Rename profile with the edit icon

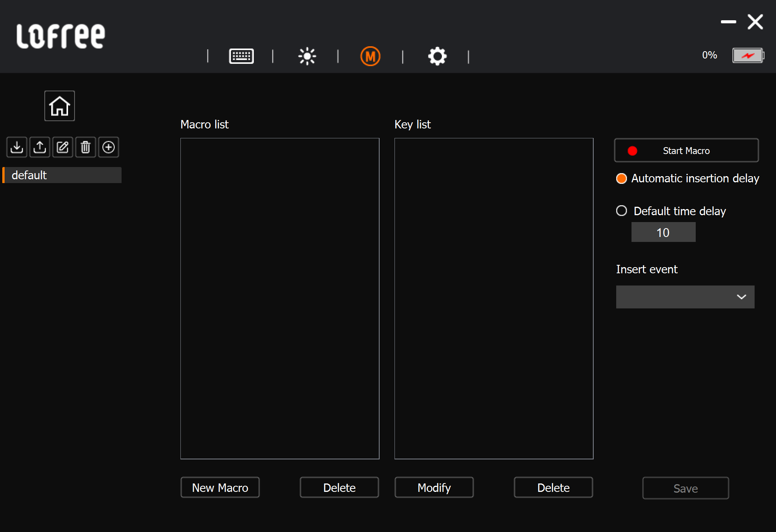(x=63, y=147)
